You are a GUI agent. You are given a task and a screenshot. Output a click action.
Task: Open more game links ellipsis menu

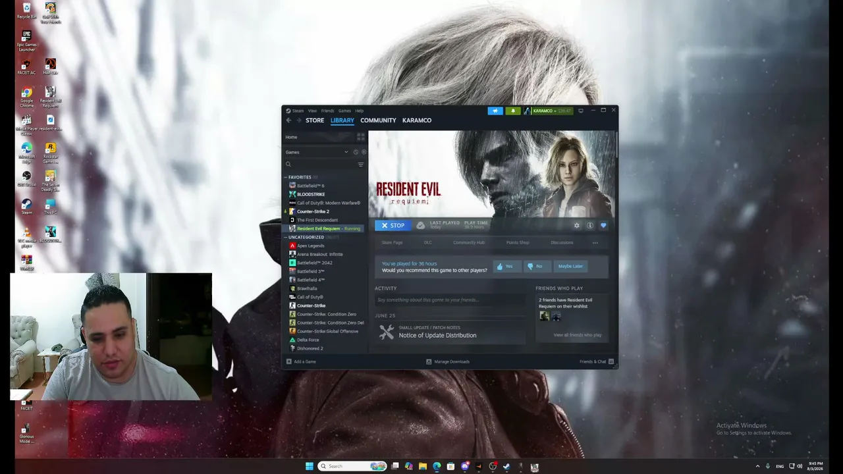[x=595, y=242]
